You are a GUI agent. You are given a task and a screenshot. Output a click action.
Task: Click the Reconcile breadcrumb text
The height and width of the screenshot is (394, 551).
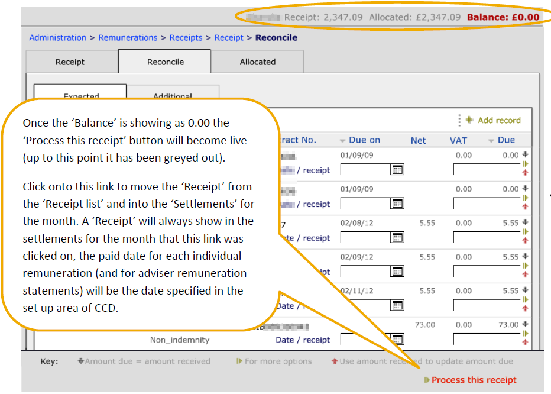pyautogui.click(x=276, y=38)
